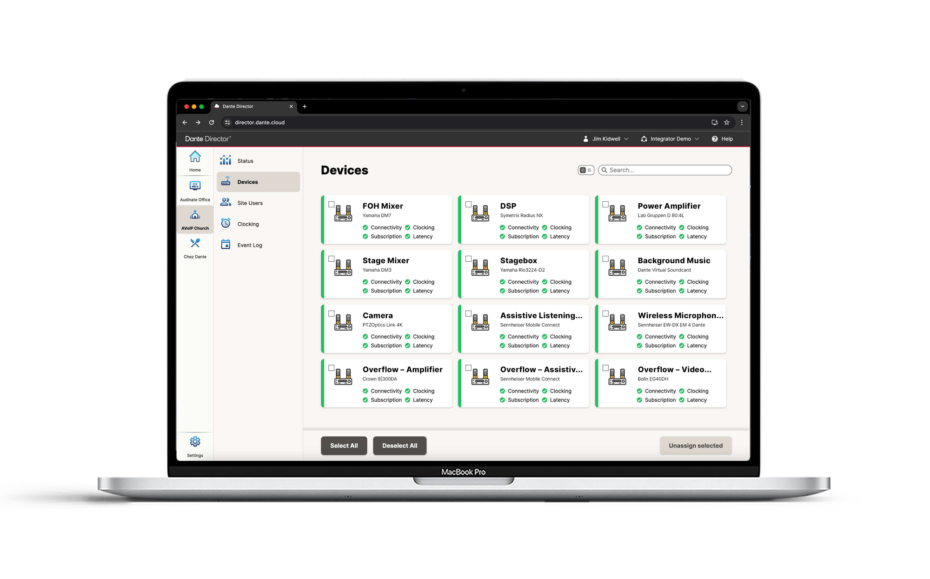Image resolution: width=930 pixels, height=579 pixels.
Task: Open the Status menu item
Action: tap(258, 161)
